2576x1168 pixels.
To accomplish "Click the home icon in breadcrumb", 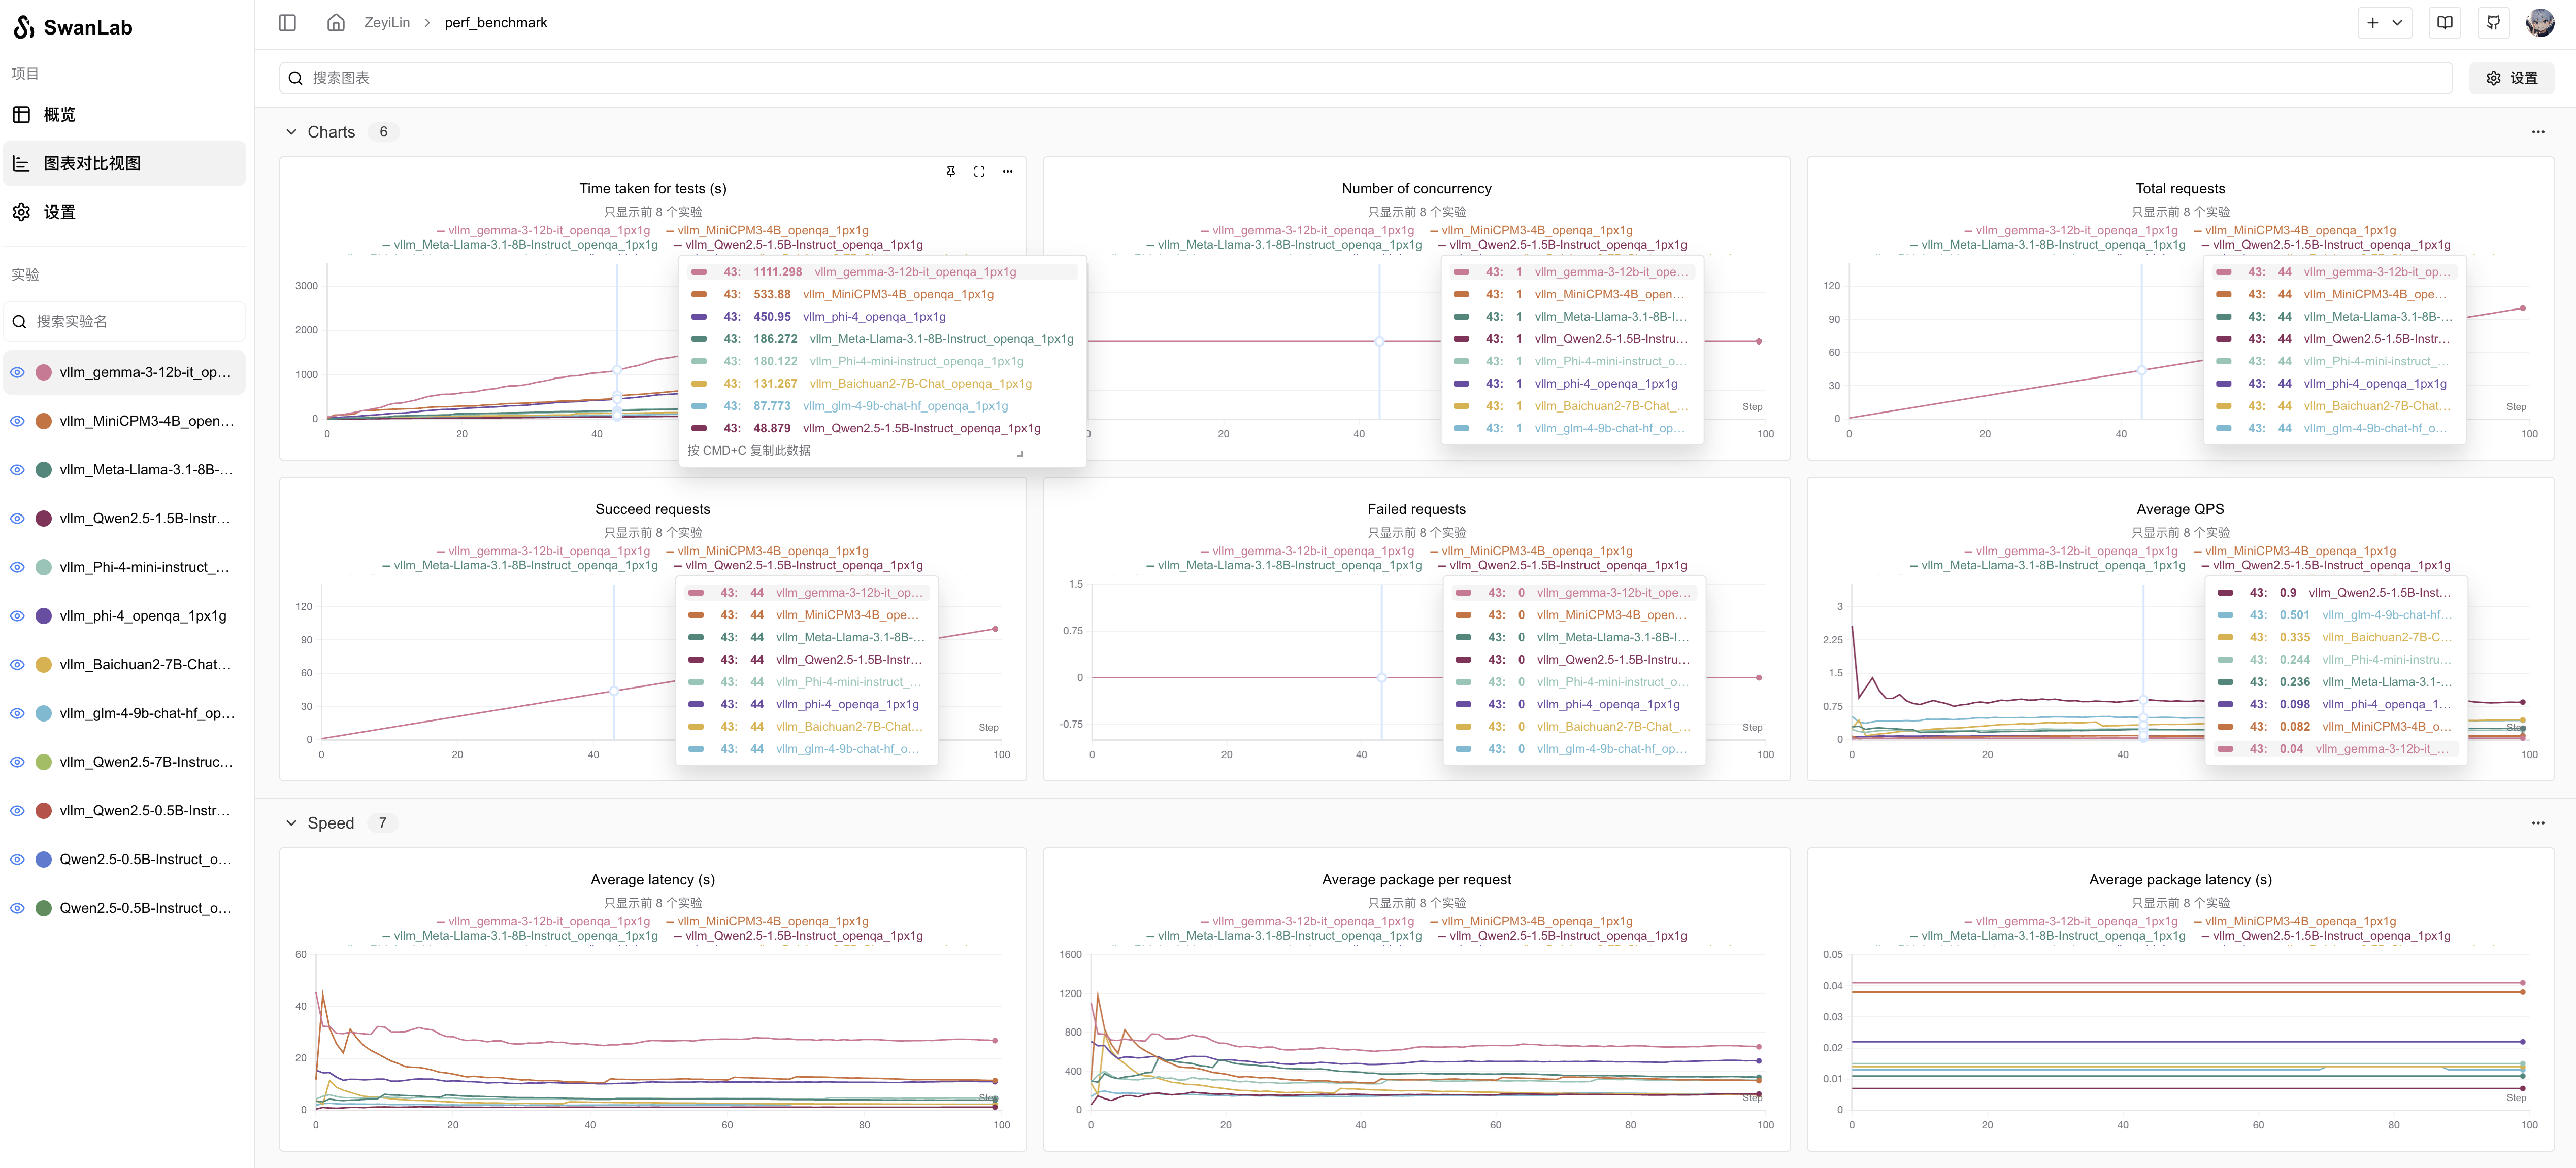I will [x=336, y=22].
